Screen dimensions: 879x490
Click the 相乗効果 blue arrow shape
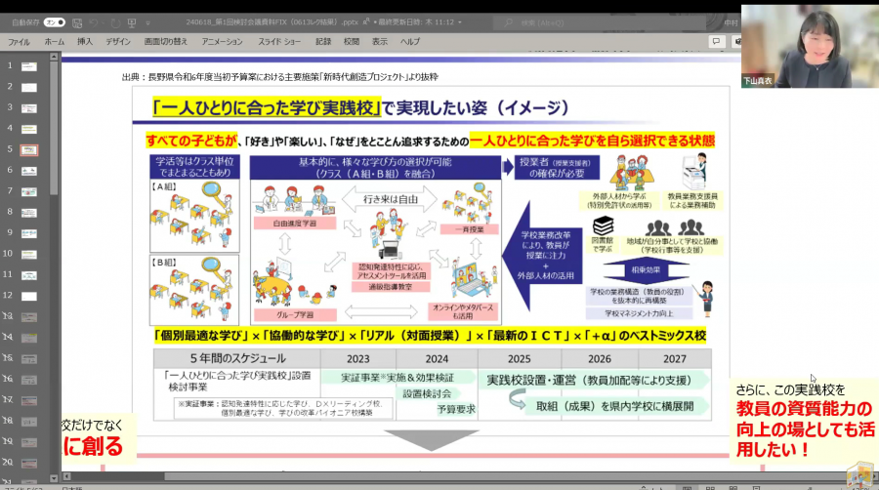646,270
